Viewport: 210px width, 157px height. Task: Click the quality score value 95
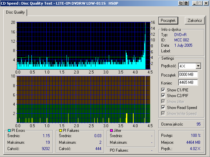(198, 124)
